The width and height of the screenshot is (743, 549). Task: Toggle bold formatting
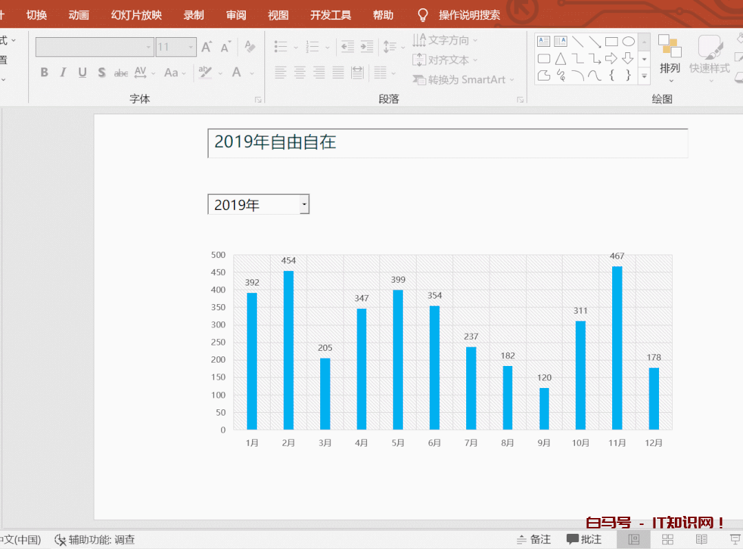pos(44,72)
